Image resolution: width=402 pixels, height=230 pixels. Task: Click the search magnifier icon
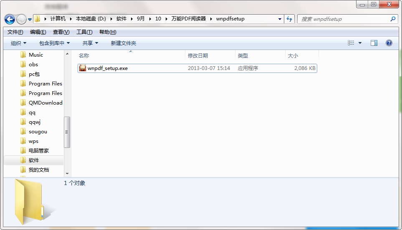tap(393, 19)
